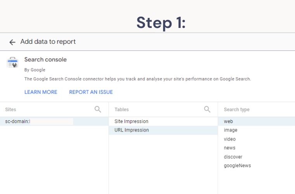Select the Site Impression table
Image resolution: width=295 pixels, height=194 pixels.
click(163, 121)
